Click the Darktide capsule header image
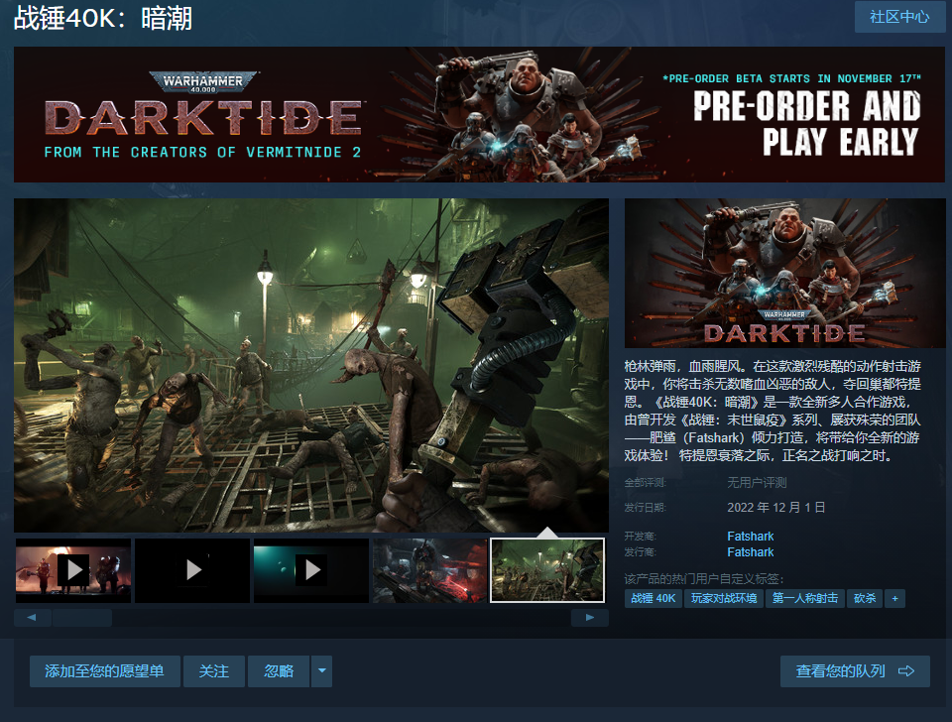The image size is (952, 722). pos(785,274)
